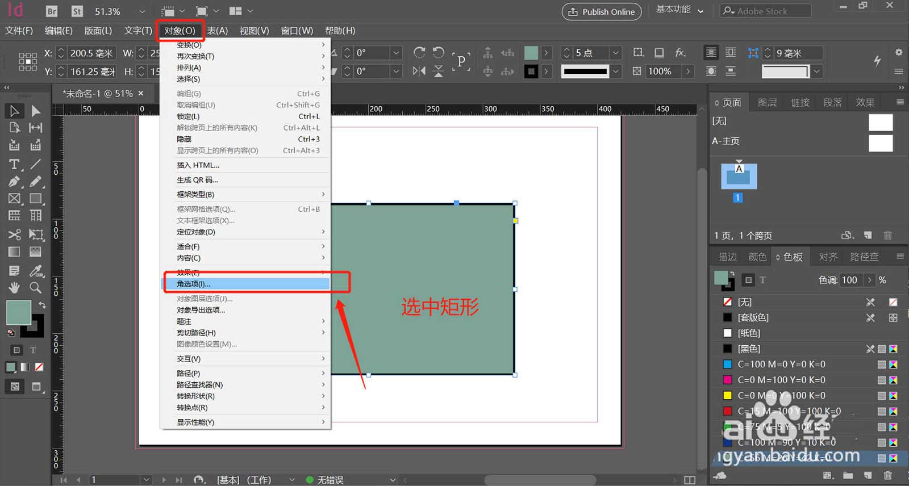Viewport: 909px width, 486px height.
Task: Click the page 1 thumbnail in 页面 panel
Action: pos(739,177)
